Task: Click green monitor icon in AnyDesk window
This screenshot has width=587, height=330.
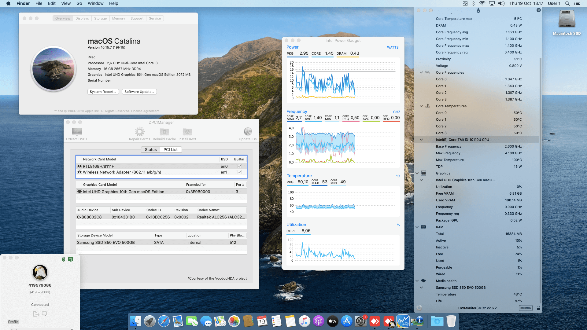Action: point(71,259)
